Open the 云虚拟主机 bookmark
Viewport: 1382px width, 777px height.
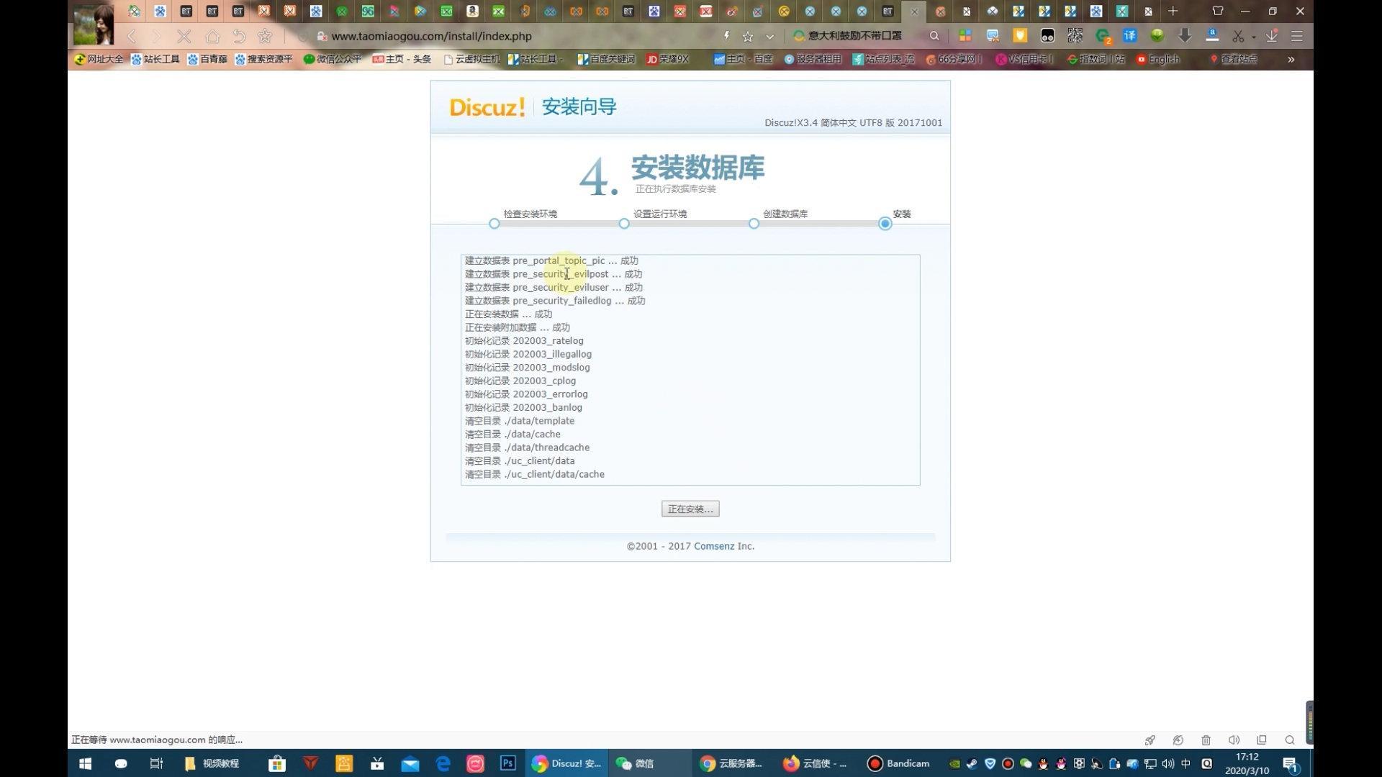pyautogui.click(x=472, y=59)
